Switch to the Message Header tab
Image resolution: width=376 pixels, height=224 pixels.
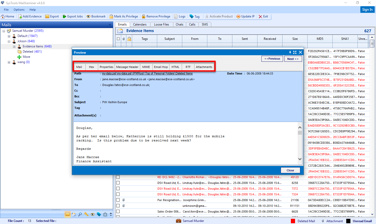click(127, 67)
